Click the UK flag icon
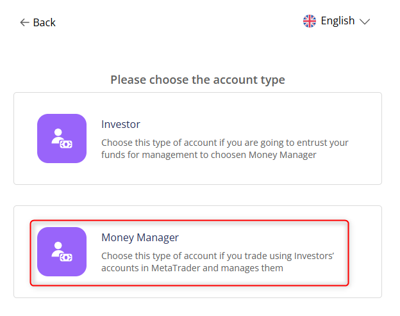The image size is (400, 316). 310,21
